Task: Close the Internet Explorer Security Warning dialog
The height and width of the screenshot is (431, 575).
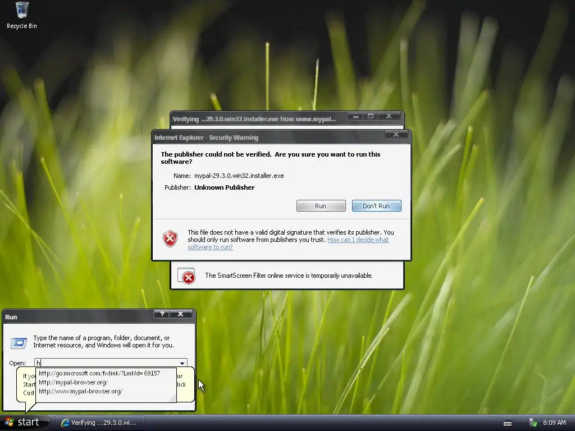Action: coord(396,135)
